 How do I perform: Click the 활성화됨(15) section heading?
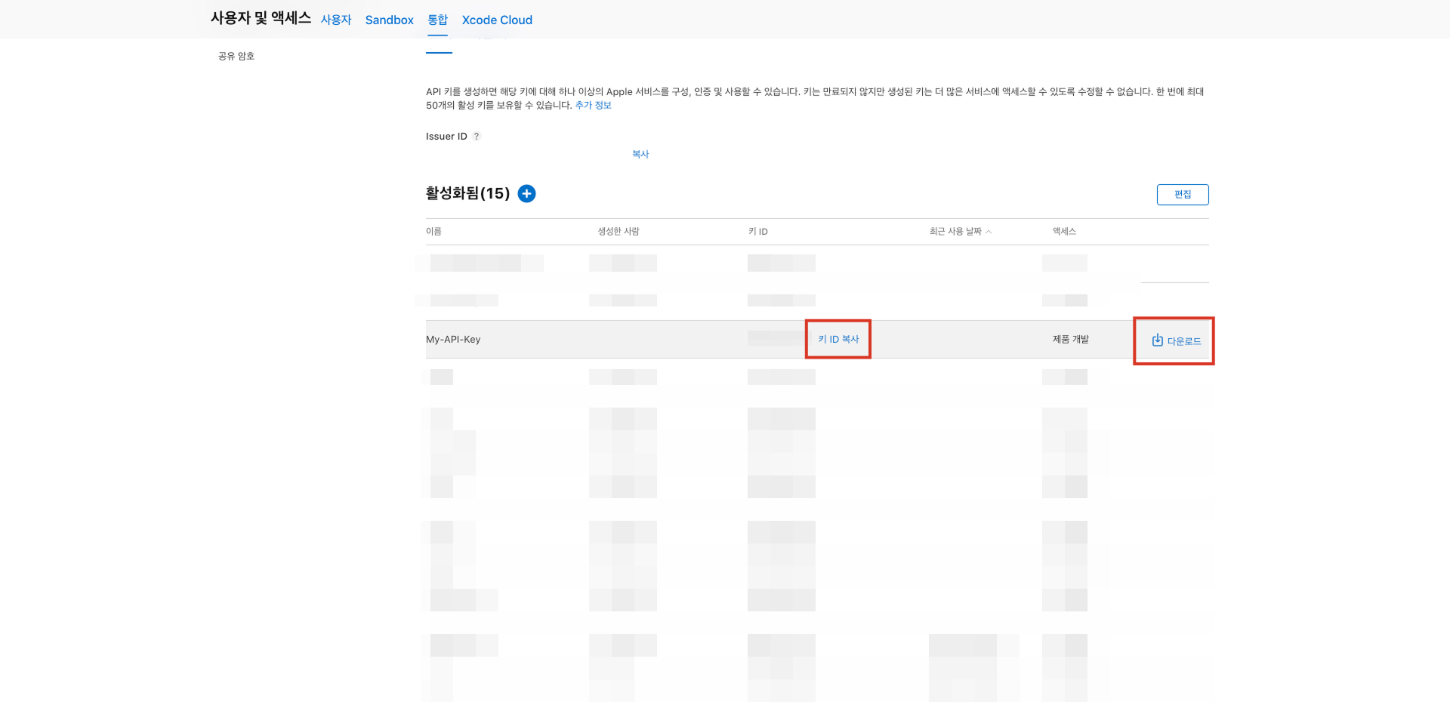(467, 194)
